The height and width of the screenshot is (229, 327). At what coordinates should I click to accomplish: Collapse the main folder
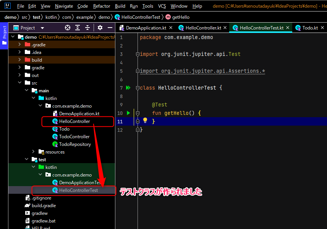(x=26, y=90)
